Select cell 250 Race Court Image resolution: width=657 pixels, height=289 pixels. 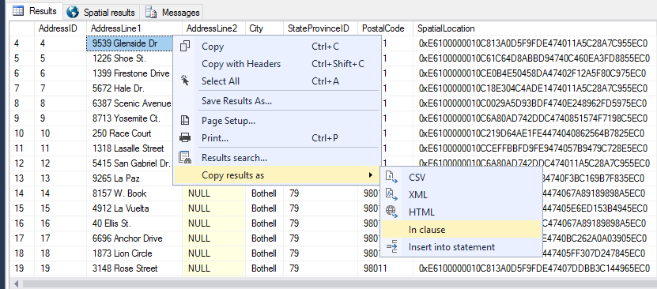click(130, 133)
